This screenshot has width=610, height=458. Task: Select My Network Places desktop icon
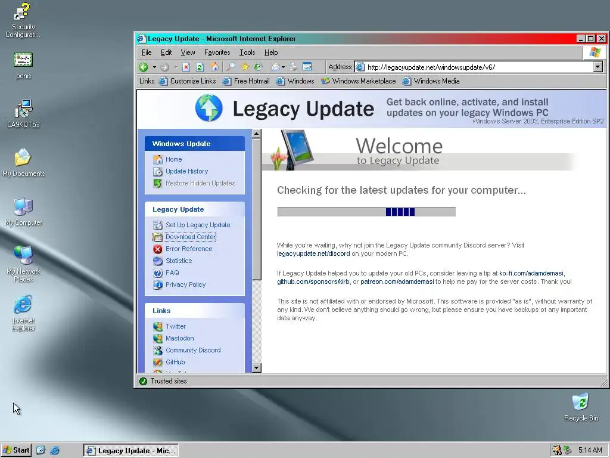click(x=23, y=264)
